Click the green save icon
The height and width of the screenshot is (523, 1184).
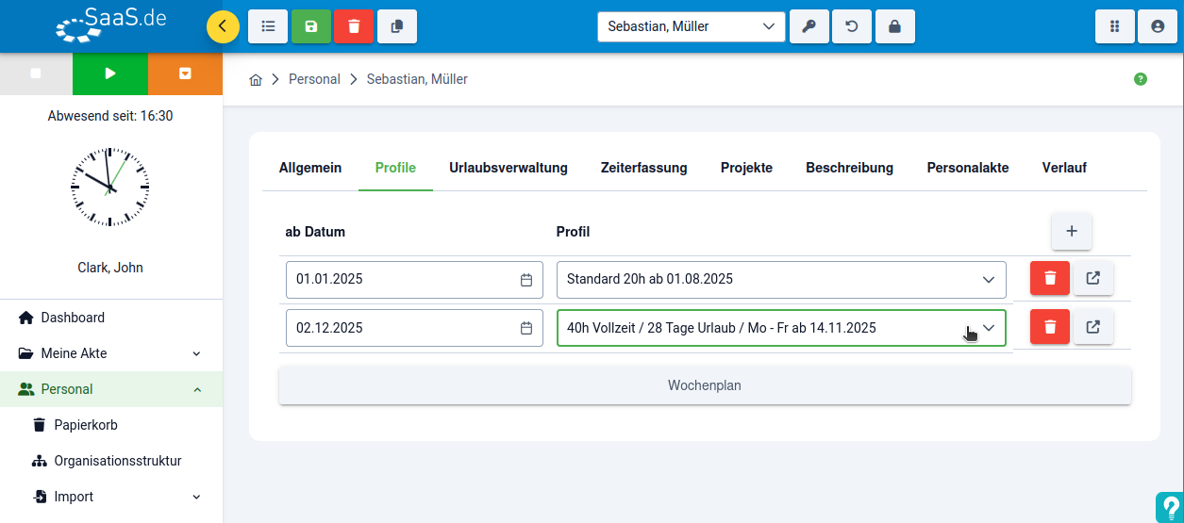pyautogui.click(x=311, y=26)
